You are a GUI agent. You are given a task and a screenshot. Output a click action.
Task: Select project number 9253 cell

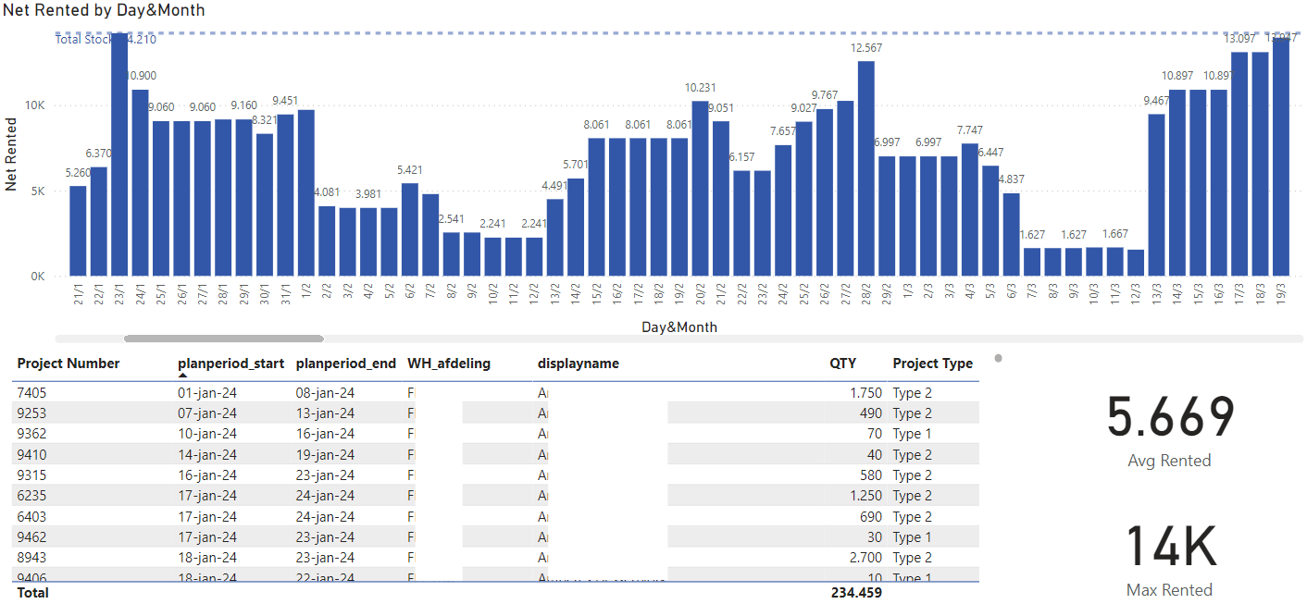tap(31, 413)
